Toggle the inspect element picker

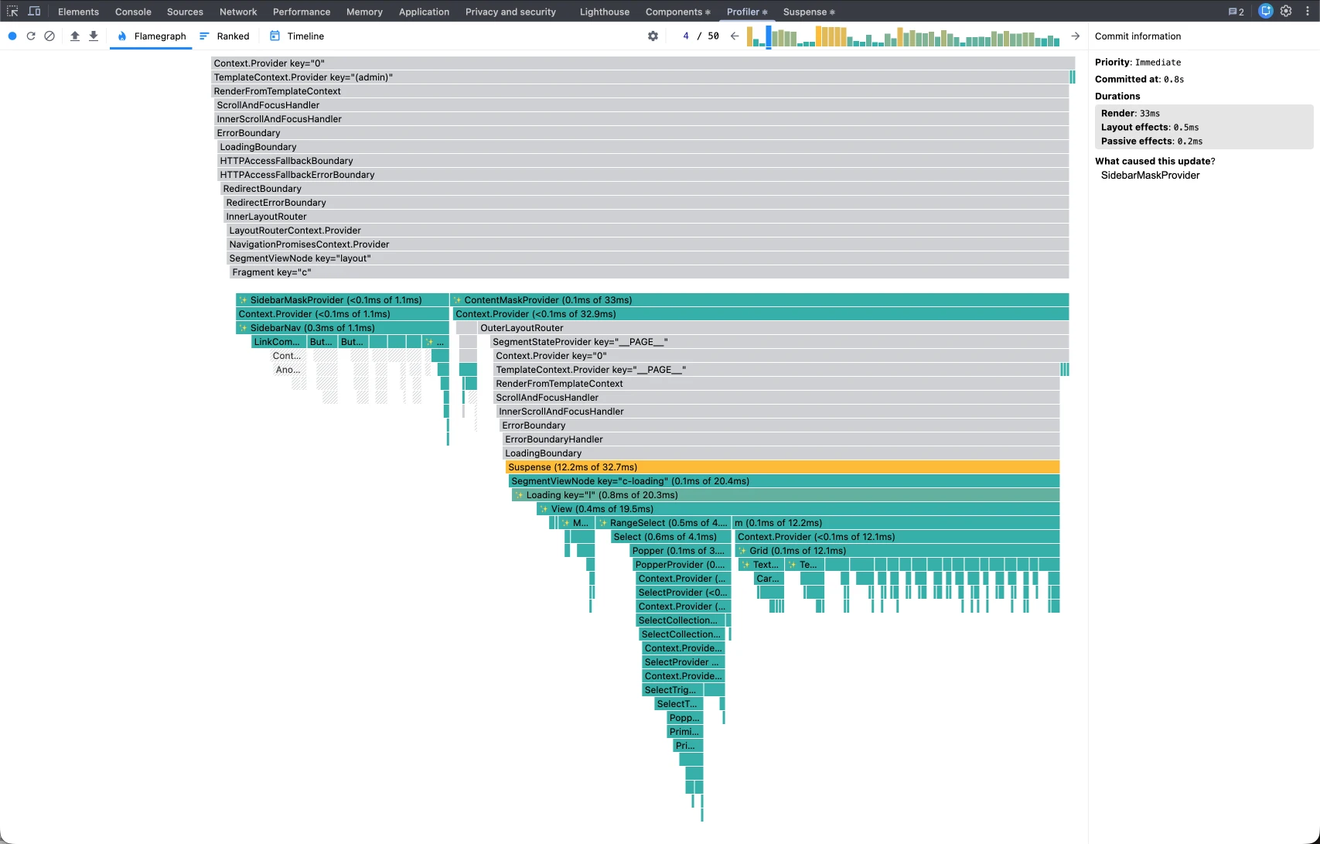(12, 12)
